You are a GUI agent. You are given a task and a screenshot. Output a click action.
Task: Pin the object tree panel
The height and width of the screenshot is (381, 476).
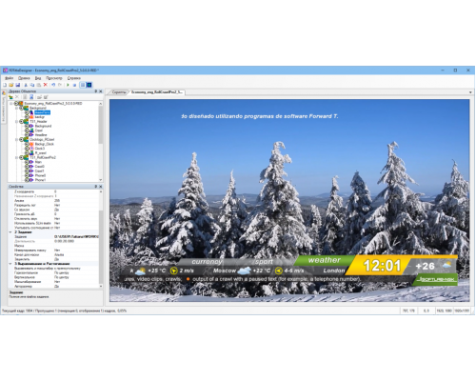point(96,91)
